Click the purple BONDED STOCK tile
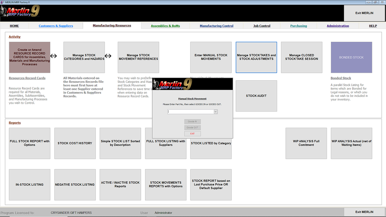This screenshot has width=386, height=217. (x=351, y=57)
